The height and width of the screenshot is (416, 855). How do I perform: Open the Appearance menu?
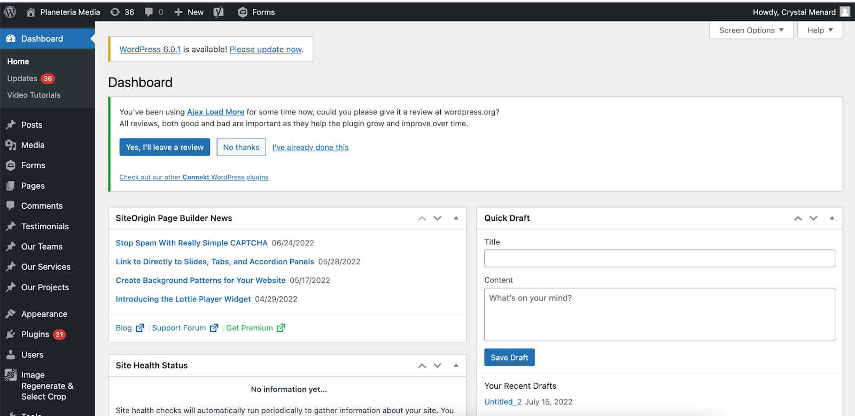[44, 314]
